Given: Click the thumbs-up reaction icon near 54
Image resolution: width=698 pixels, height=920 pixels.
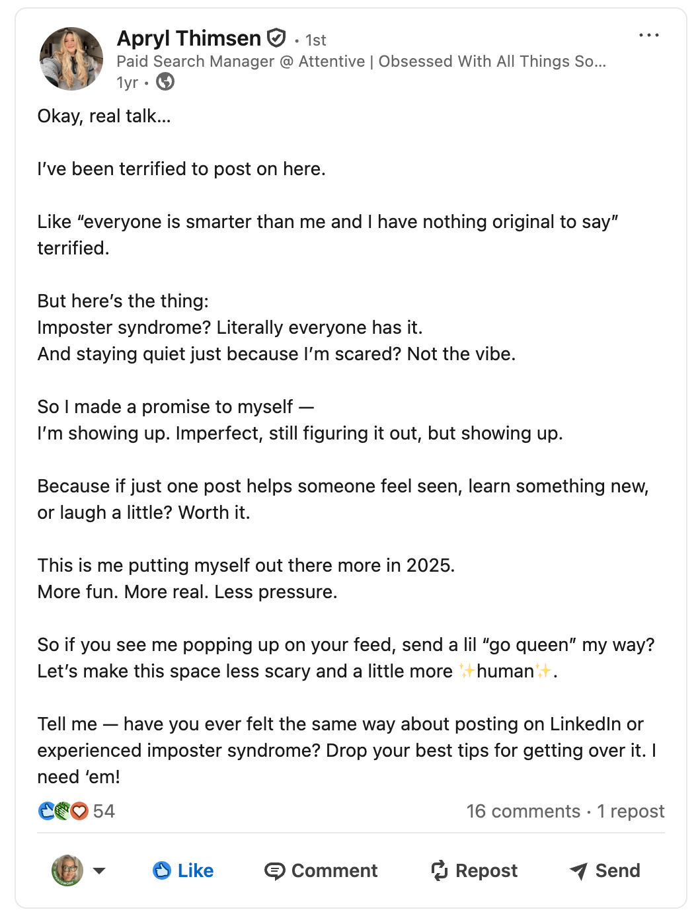Looking at the screenshot, I should 47,811.
